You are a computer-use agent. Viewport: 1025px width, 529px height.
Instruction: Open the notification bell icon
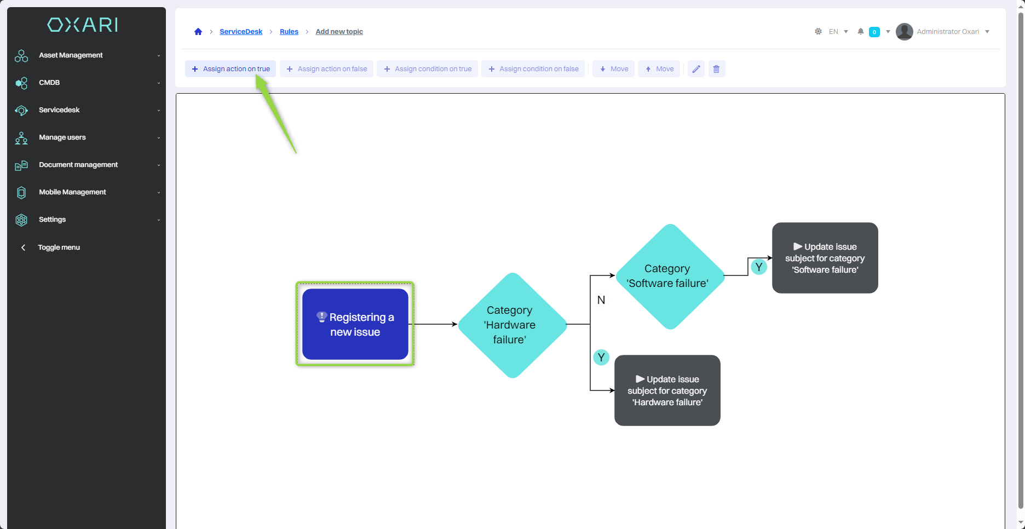click(861, 32)
